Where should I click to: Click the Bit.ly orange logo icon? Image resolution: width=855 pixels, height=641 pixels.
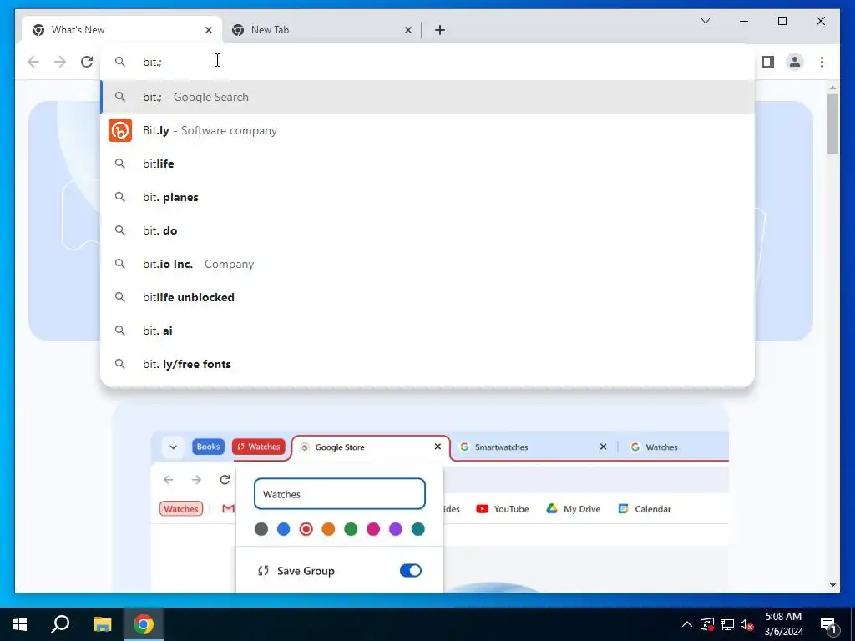120,130
